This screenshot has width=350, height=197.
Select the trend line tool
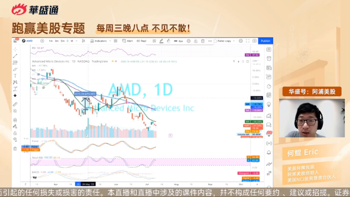[15, 56]
